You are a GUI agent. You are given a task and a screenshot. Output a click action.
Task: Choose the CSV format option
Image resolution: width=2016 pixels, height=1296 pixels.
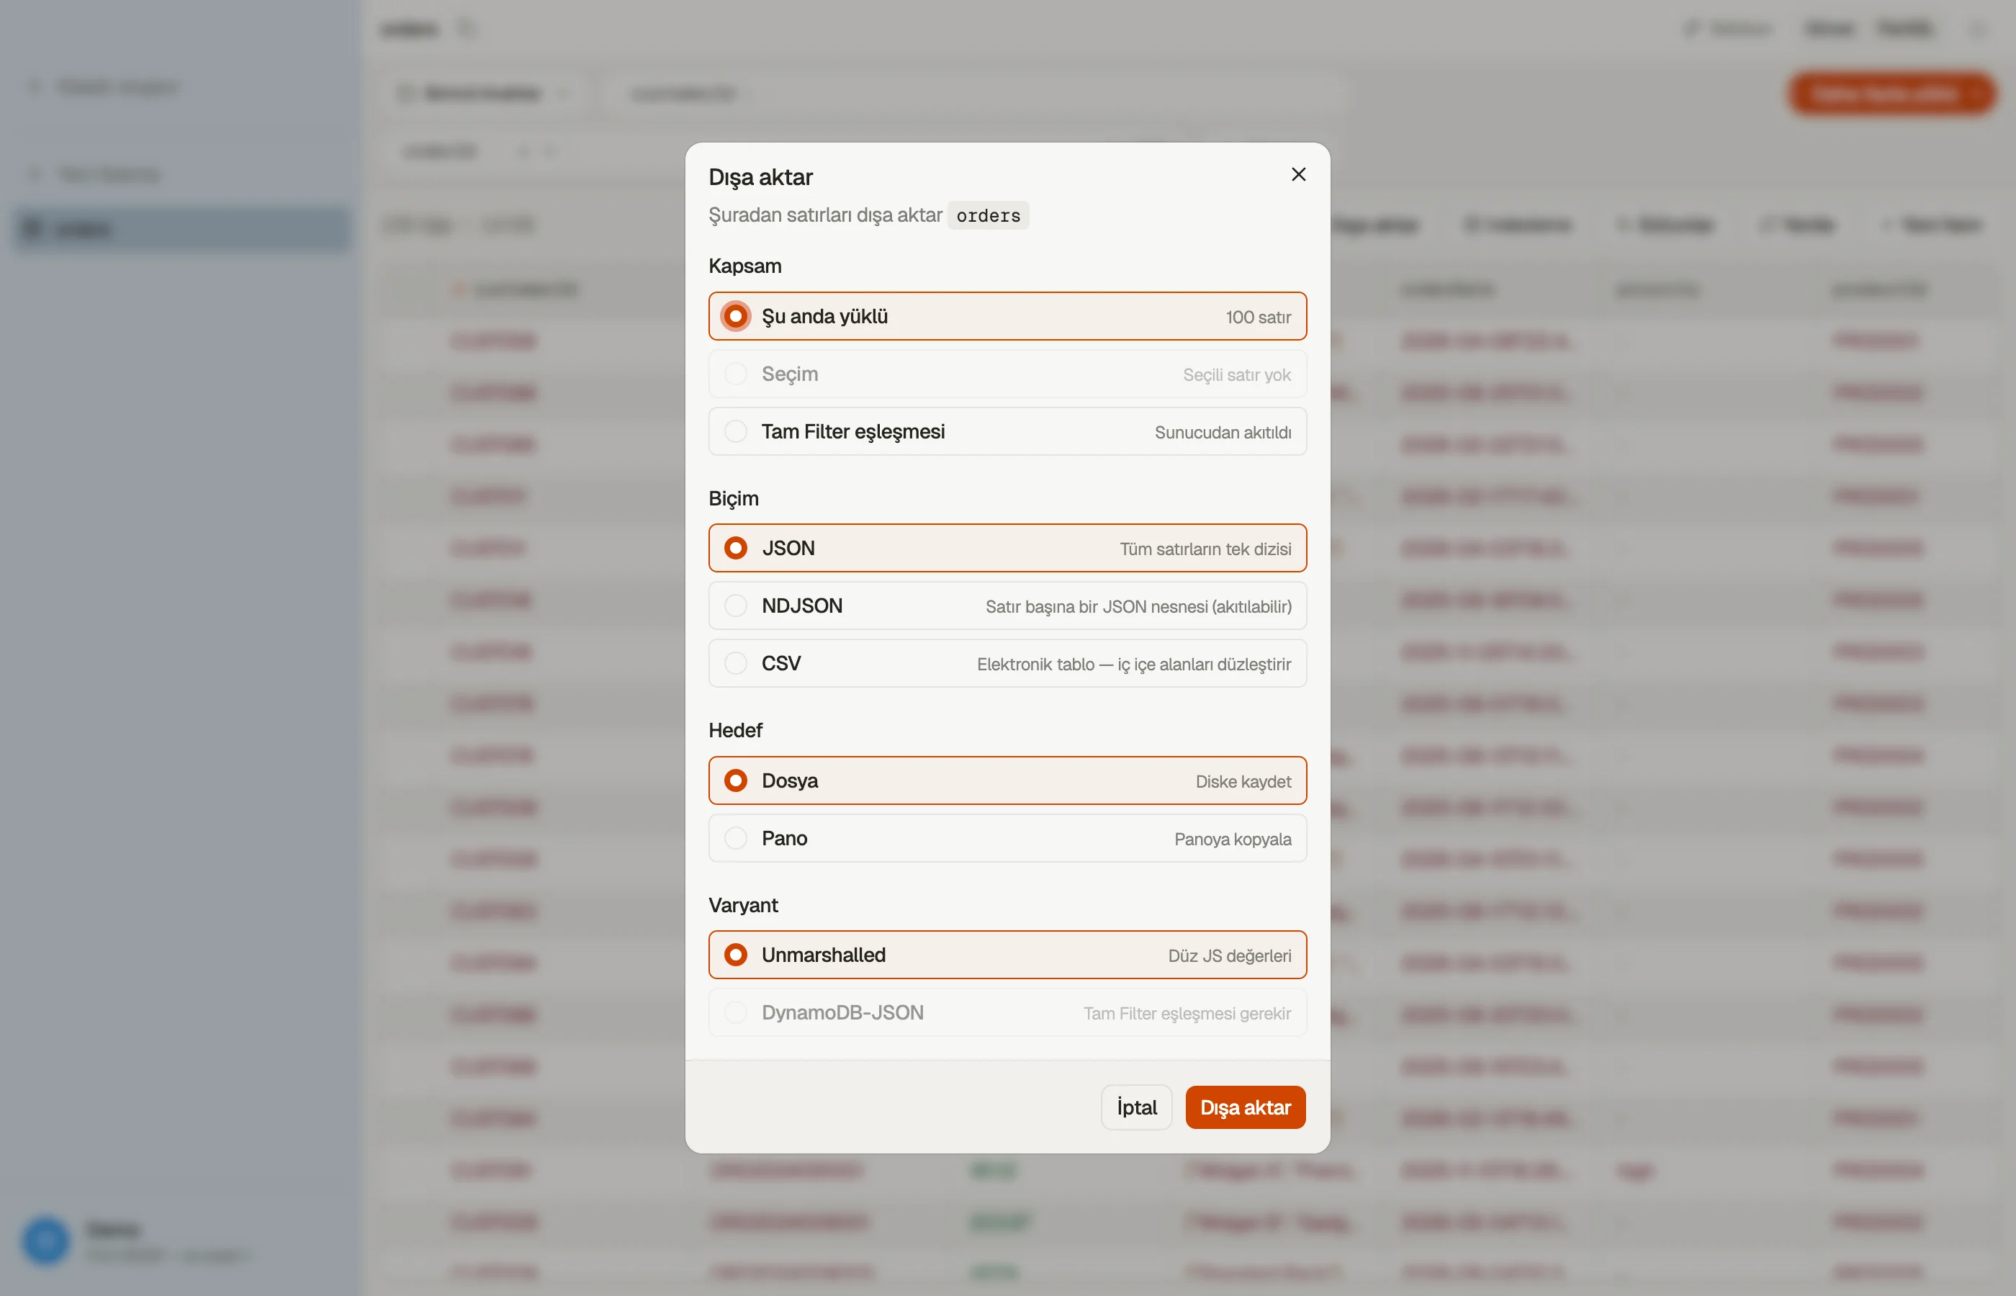1007,663
